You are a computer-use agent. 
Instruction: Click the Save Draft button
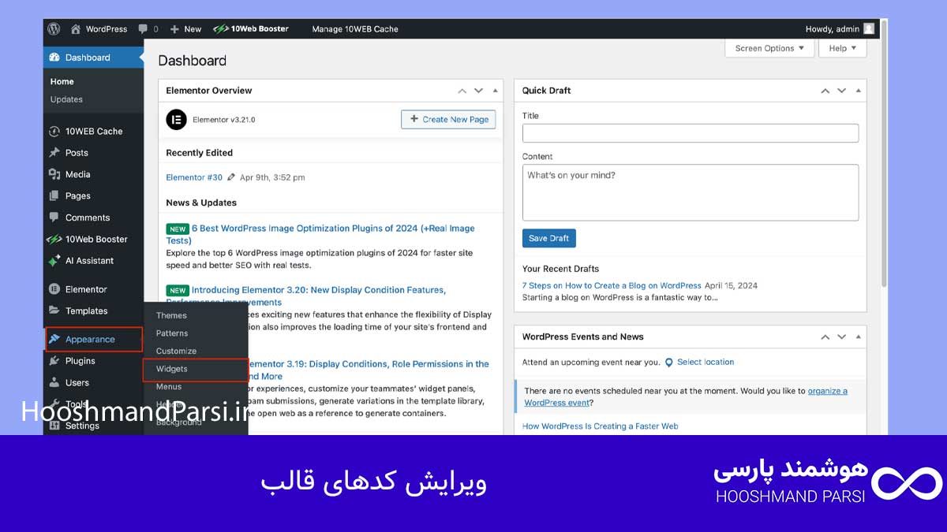pyautogui.click(x=549, y=238)
